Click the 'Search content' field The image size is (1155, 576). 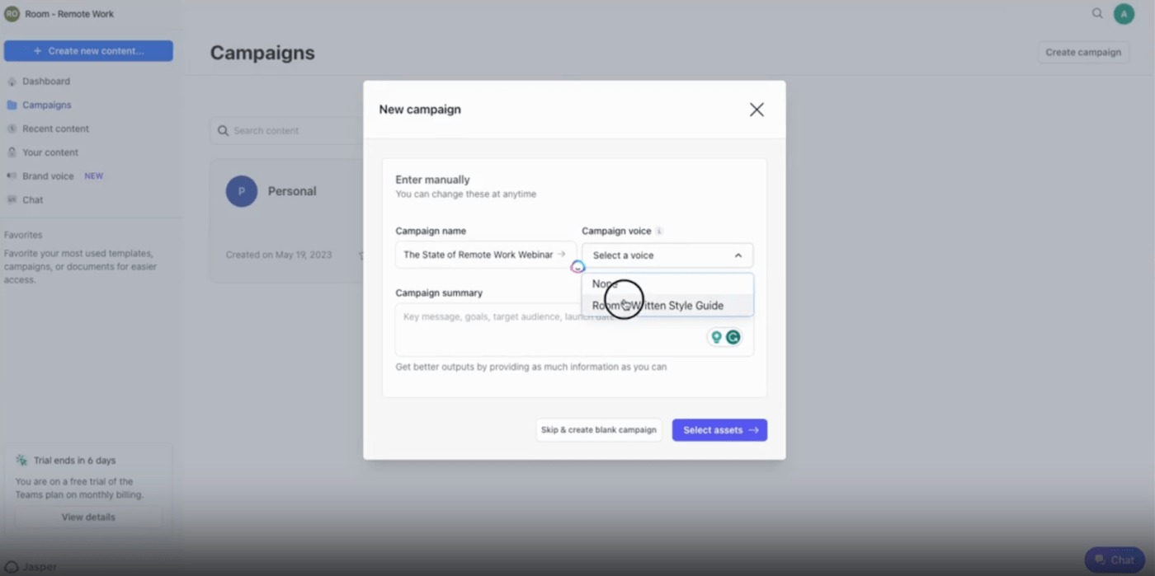pyautogui.click(x=286, y=131)
